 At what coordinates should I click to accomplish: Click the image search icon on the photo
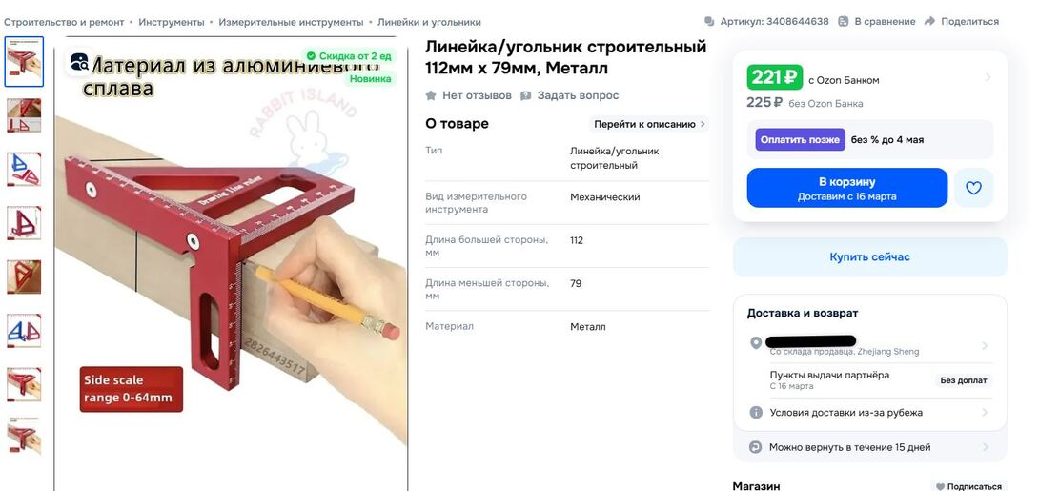pos(79,62)
